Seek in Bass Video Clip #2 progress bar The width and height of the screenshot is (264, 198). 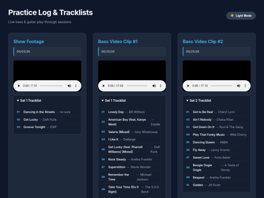point(221,86)
